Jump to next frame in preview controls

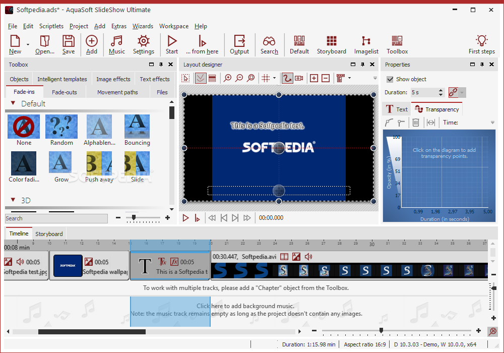pos(235,218)
